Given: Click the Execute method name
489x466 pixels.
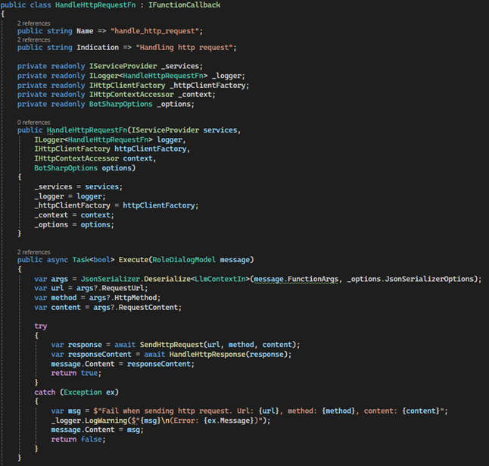Looking at the screenshot, I should click(x=133, y=260).
